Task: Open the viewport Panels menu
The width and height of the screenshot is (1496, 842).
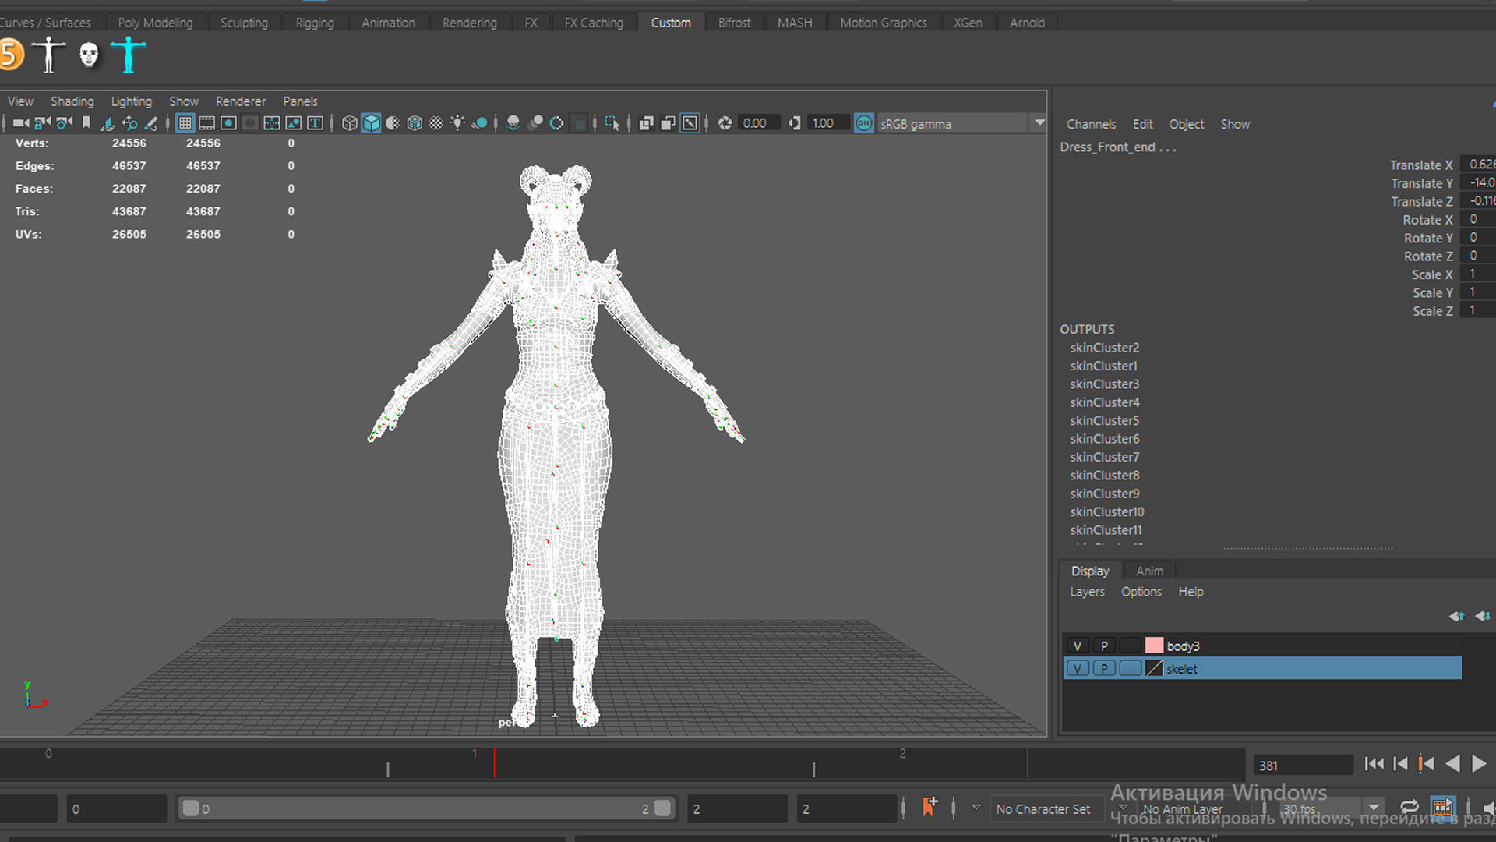Action: click(x=300, y=101)
